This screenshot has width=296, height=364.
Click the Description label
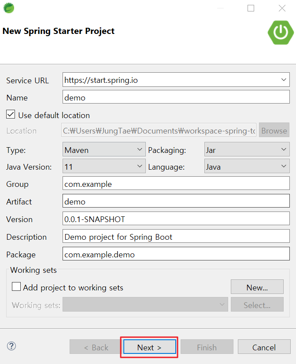tap(26, 237)
